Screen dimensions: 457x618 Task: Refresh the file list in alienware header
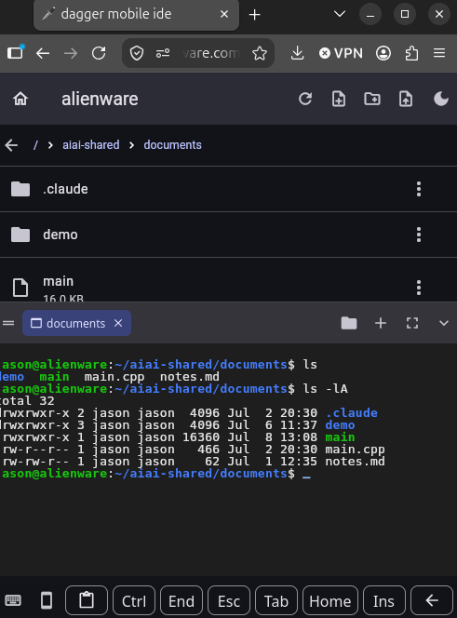pos(305,99)
